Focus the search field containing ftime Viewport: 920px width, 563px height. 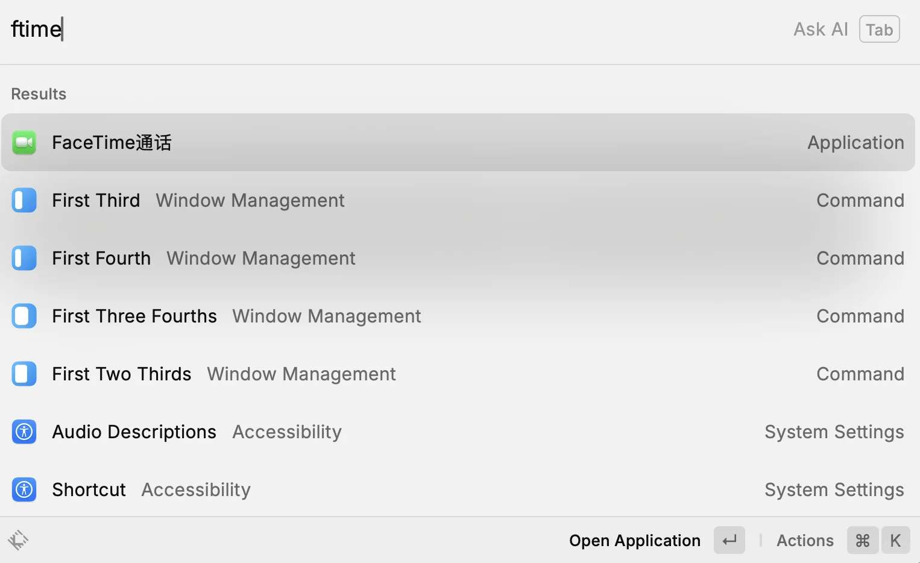(362, 30)
